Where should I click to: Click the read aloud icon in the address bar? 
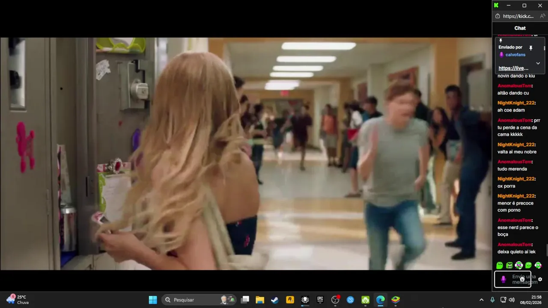(x=542, y=16)
